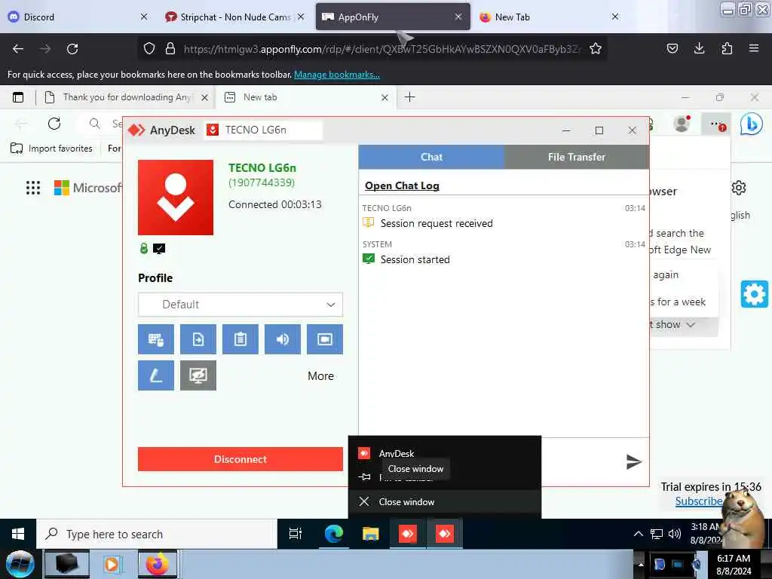The width and height of the screenshot is (772, 579).
Task: Toggle clipboard sync permission icon
Action: click(x=240, y=339)
